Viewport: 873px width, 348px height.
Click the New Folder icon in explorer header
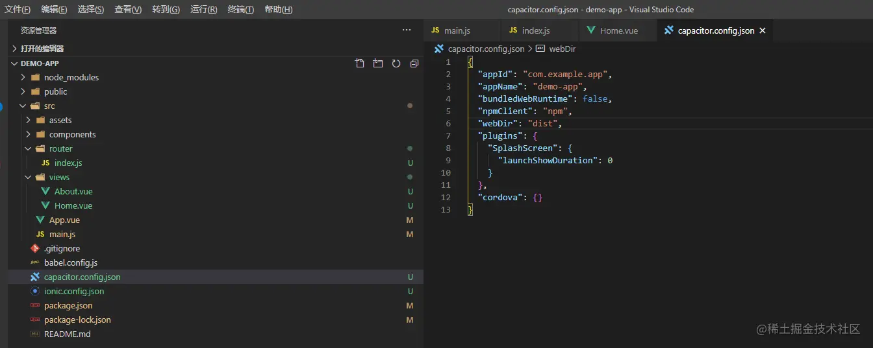[x=378, y=64]
